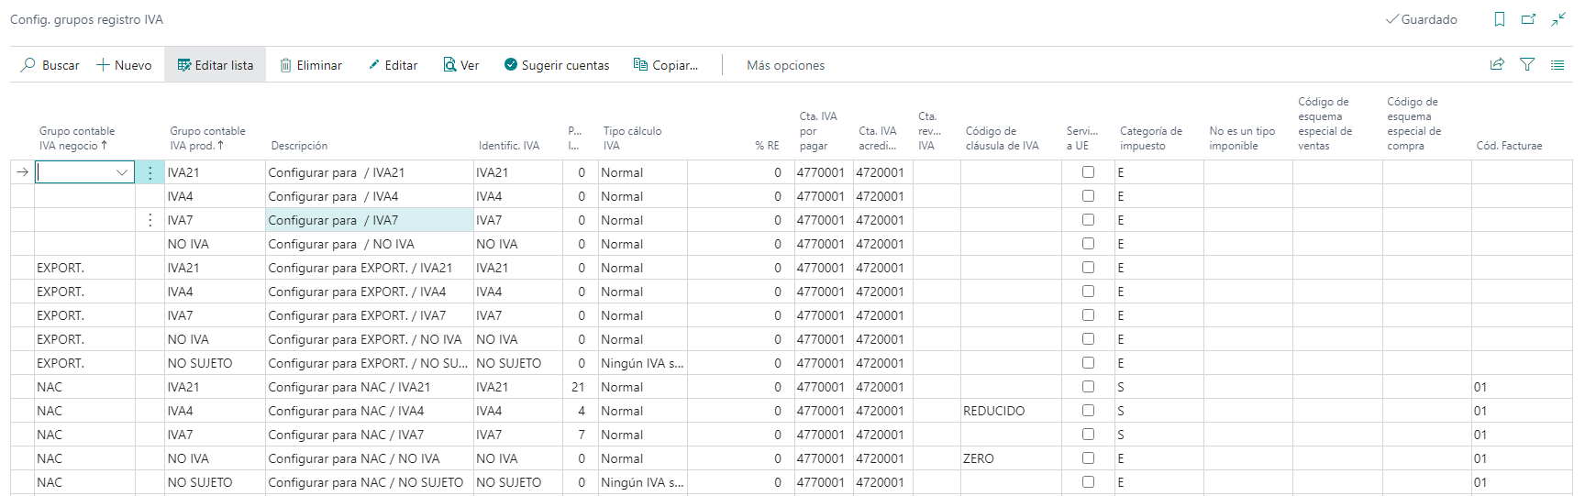Open row options dots for IVA7 row
Image resolution: width=1596 pixels, height=496 pixels.
click(x=150, y=220)
